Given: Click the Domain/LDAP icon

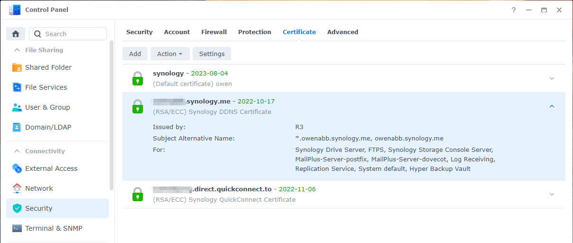Looking at the screenshot, I should [x=17, y=127].
